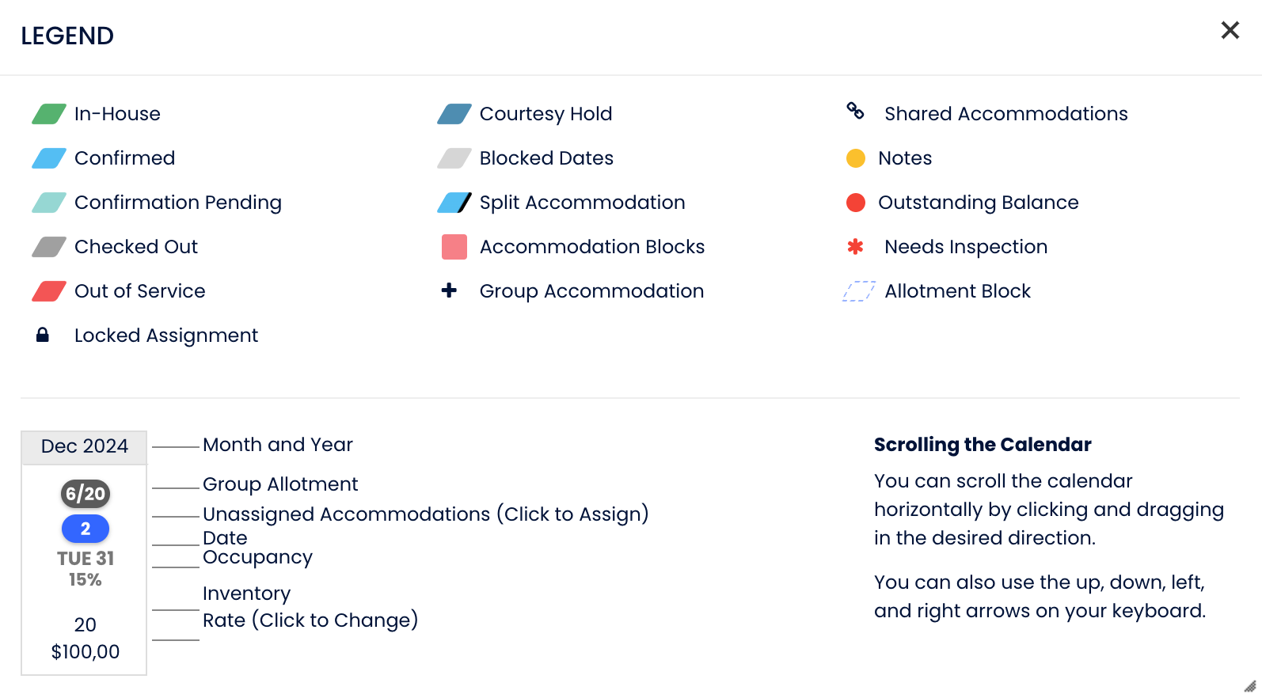Click the Courtesy Hold swatch
This screenshot has width=1262, height=698.
click(x=454, y=114)
